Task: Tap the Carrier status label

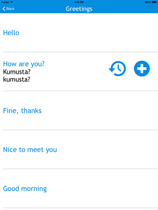Action: tap(5, 2)
